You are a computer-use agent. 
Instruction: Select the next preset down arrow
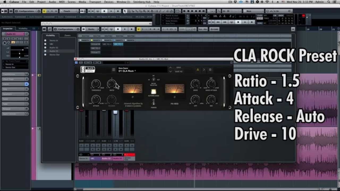[170, 71]
